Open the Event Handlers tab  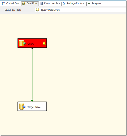point(50,3)
